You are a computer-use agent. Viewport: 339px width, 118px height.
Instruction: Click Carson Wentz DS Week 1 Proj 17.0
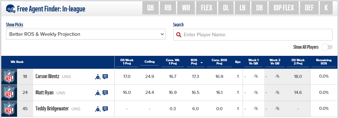[x=127, y=76]
